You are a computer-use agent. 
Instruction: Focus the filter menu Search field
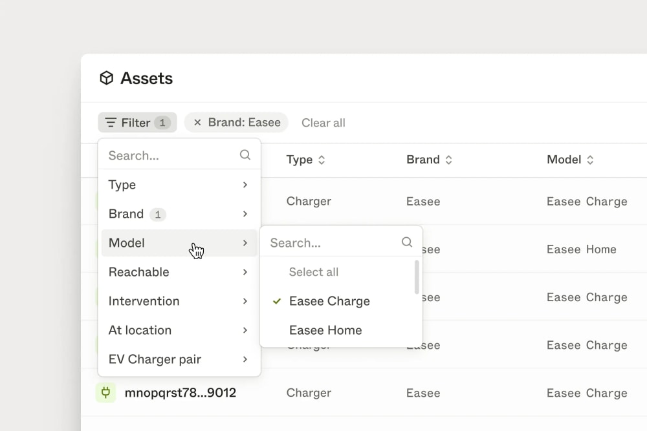[x=179, y=155]
